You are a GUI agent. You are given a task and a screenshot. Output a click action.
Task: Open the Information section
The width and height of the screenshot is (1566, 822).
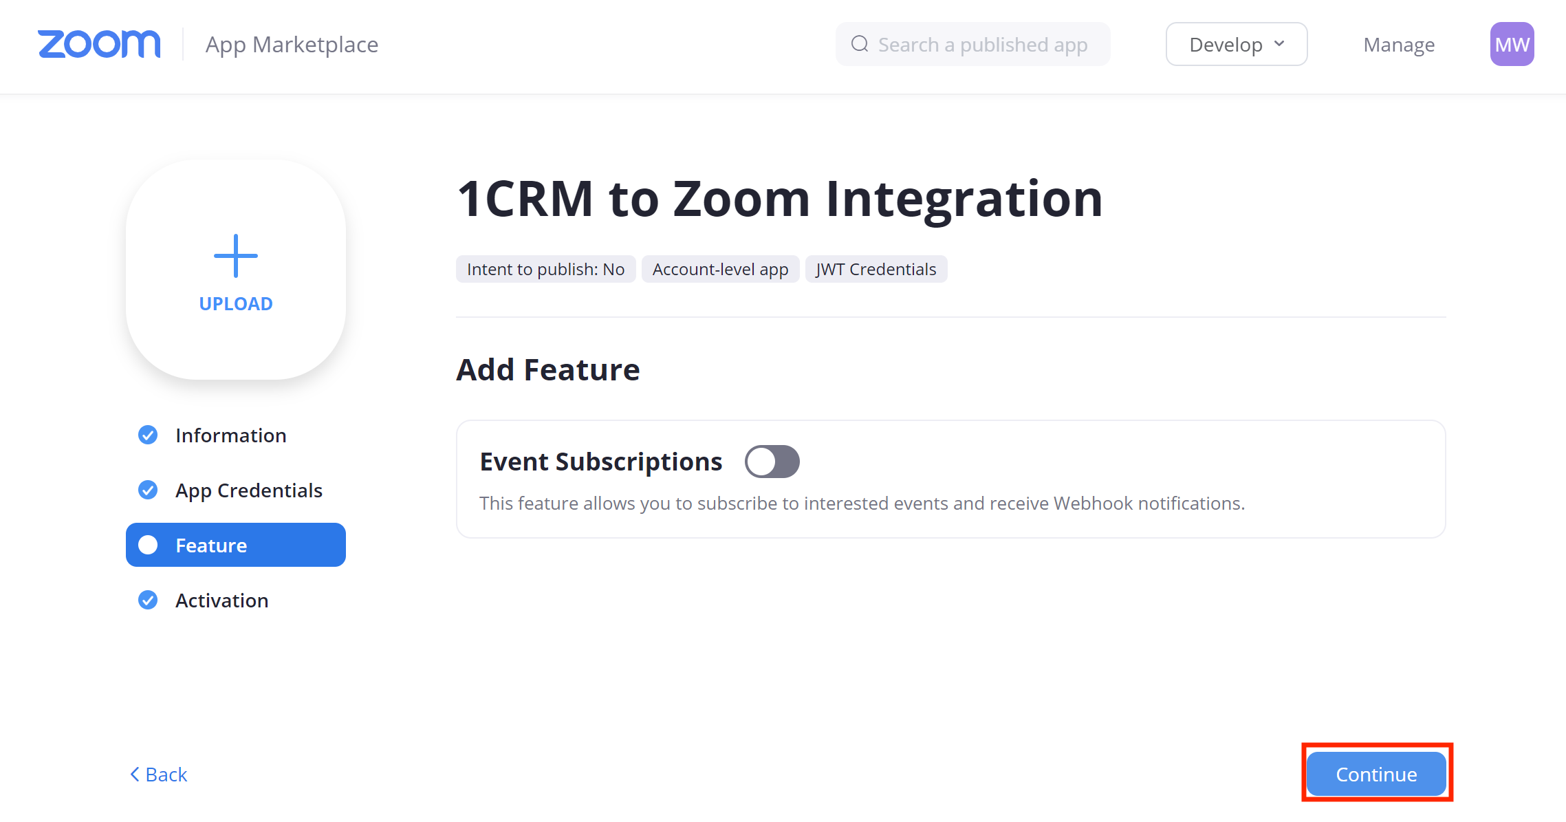pyautogui.click(x=236, y=435)
